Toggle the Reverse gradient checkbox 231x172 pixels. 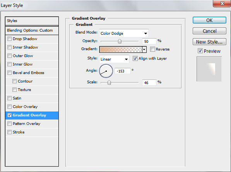[x=152, y=49]
